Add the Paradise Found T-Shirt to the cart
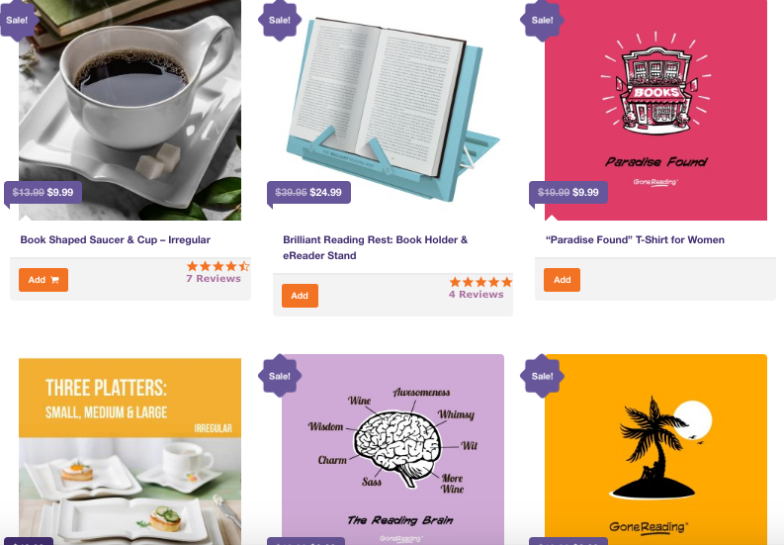The width and height of the screenshot is (784, 545). point(562,280)
